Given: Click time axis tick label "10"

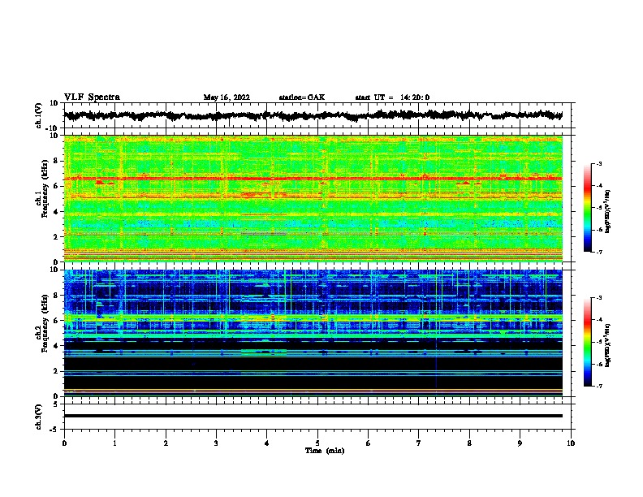Looking at the screenshot, I should tap(571, 443).
